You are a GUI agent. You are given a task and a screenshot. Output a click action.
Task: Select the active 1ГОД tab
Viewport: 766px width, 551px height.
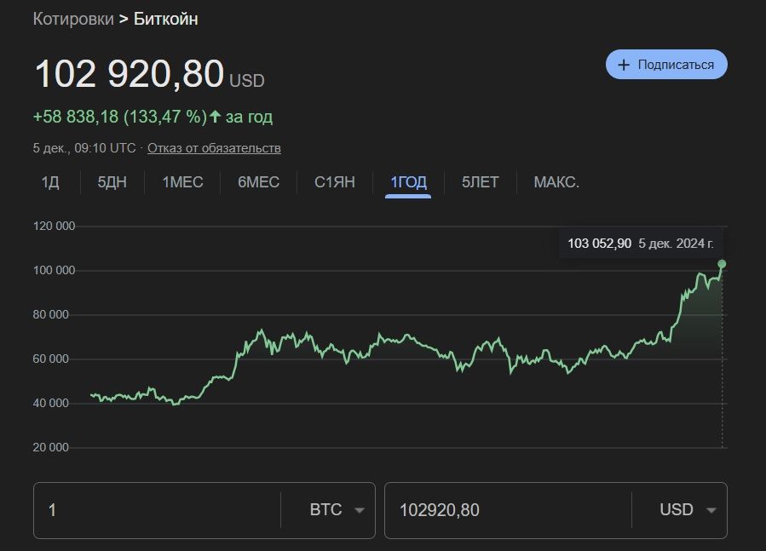(408, 182)
